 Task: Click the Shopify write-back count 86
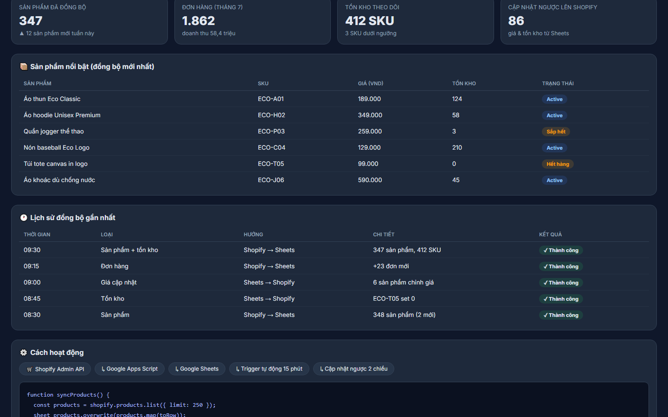516,21
